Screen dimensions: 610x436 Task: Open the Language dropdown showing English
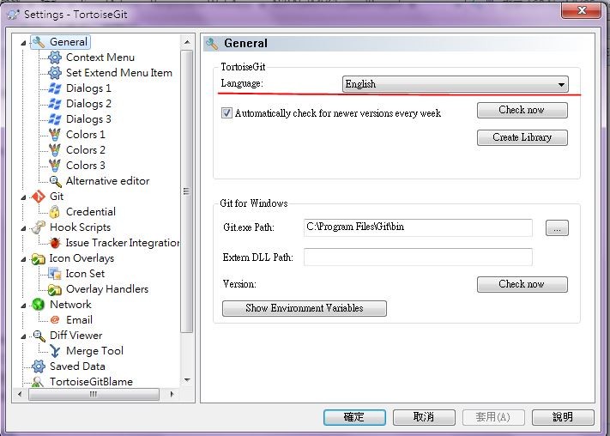(x=456, y=84)
